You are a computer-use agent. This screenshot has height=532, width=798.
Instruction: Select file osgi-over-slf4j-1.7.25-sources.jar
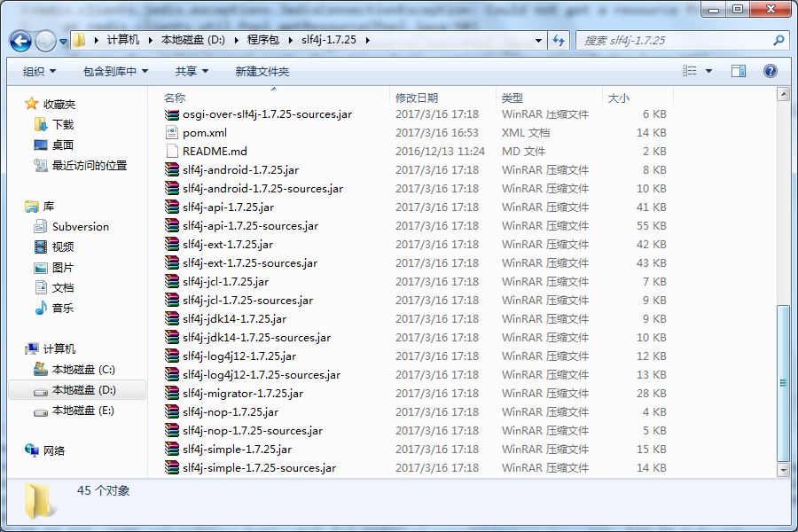click(x=267, y=114)
